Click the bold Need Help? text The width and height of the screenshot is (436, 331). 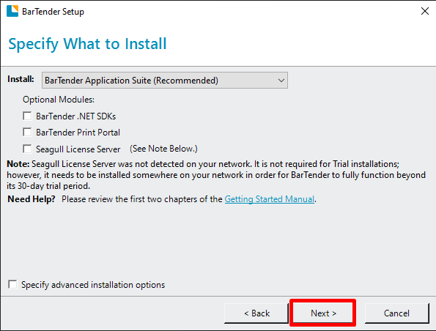tap(32, 199)
